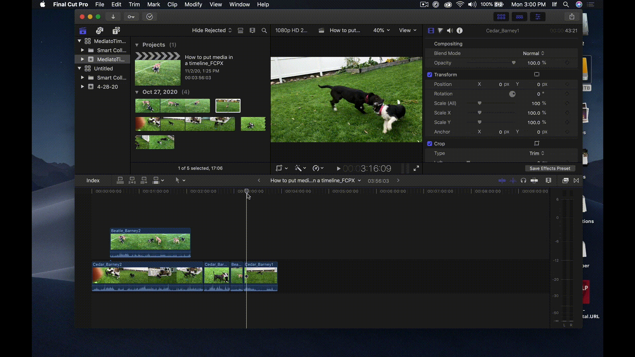Click the Share export icon
The height and width of the screenshot is (357, 635).
tap(572, 17)
